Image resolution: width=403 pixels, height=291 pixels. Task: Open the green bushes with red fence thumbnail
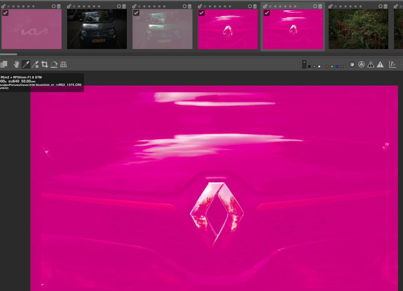358,29
